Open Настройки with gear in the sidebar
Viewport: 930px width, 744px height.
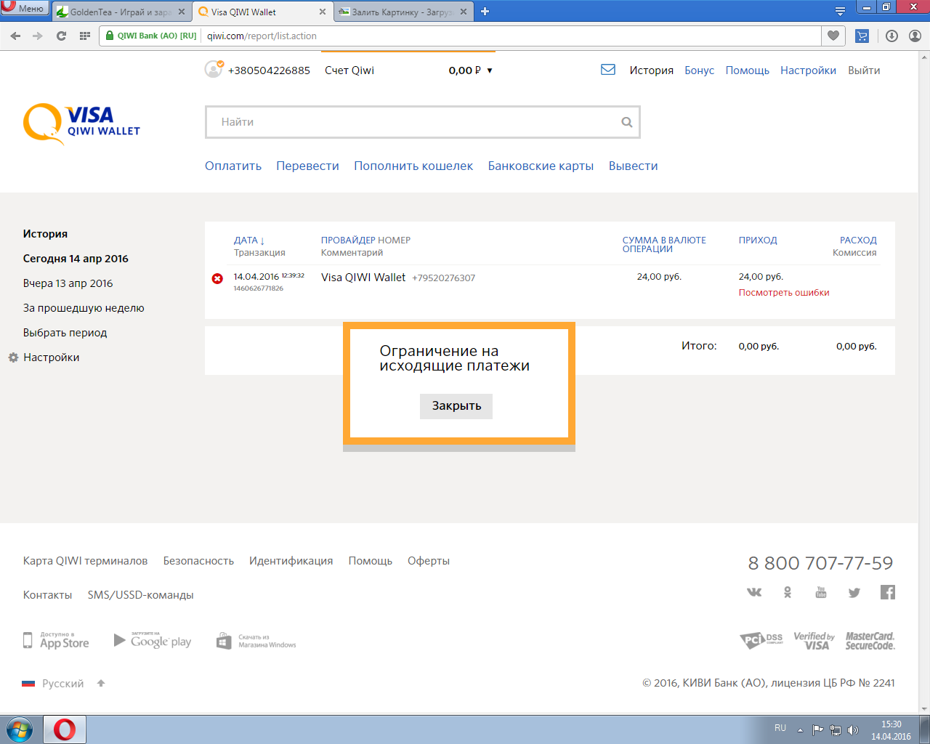(44, 357)
